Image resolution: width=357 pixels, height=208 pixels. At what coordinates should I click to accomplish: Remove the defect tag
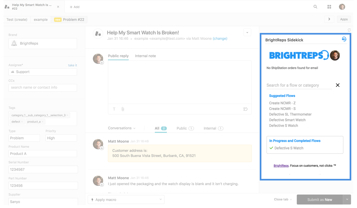(22, 122)
